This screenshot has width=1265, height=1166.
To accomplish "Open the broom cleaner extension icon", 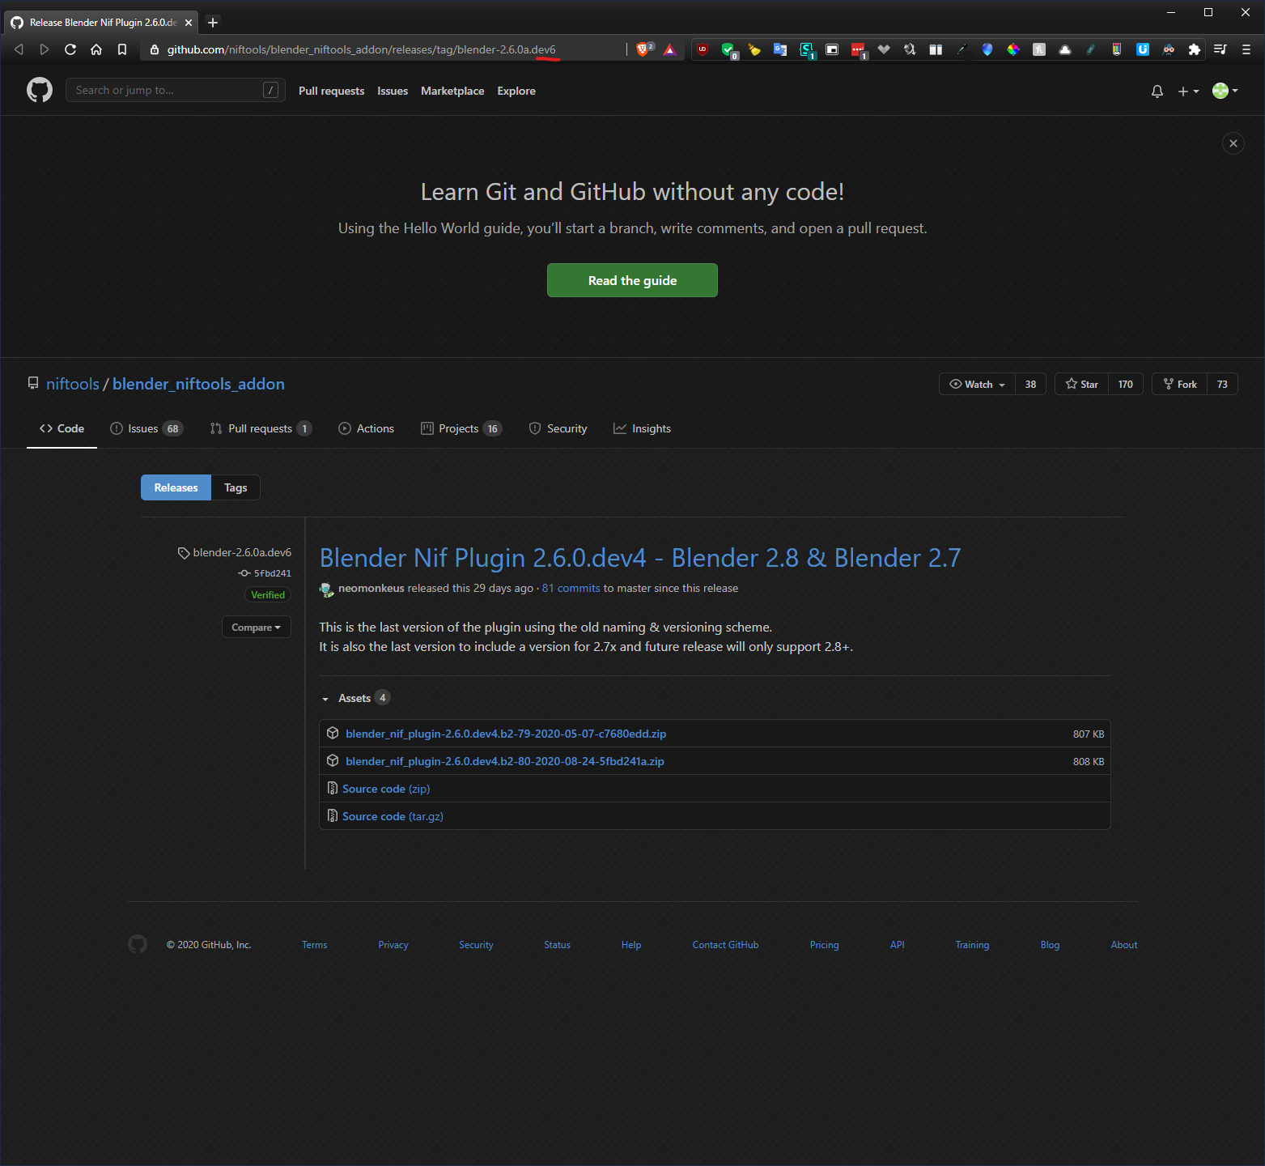I will 754,49.
